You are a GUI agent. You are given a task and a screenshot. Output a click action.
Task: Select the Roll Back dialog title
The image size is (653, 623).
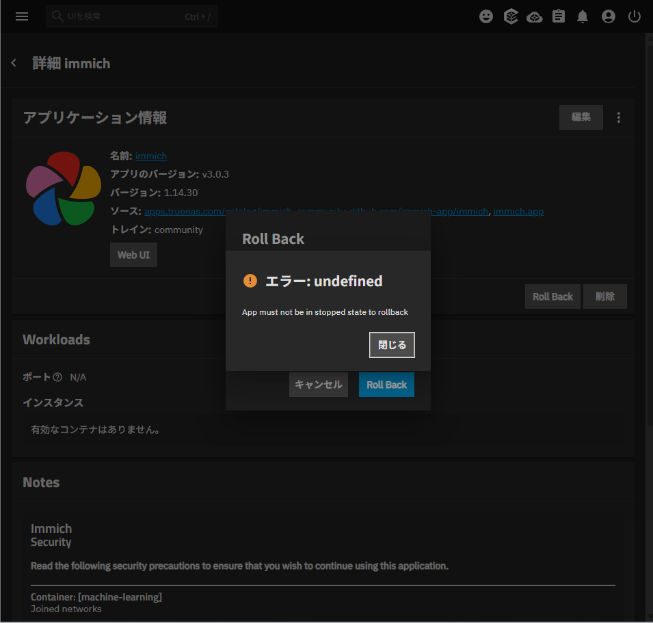click(x=273, y=239)
